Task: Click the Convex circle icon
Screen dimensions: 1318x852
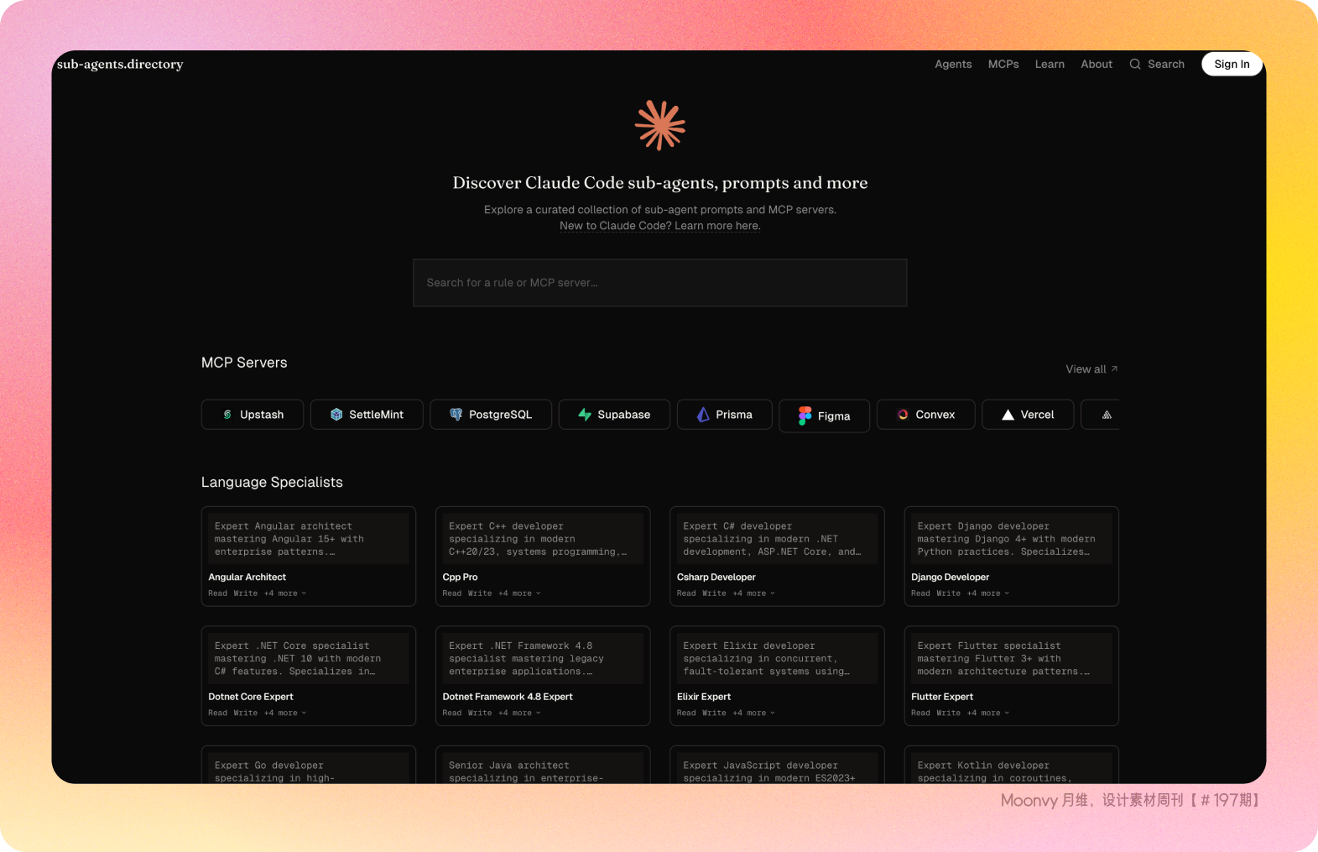Action: pos(903,415)
